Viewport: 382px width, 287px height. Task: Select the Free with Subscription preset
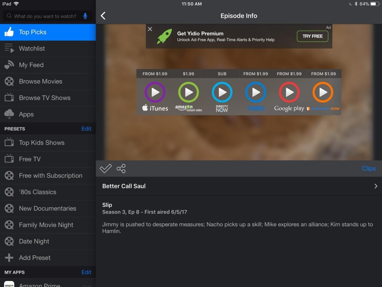[48, 176]
